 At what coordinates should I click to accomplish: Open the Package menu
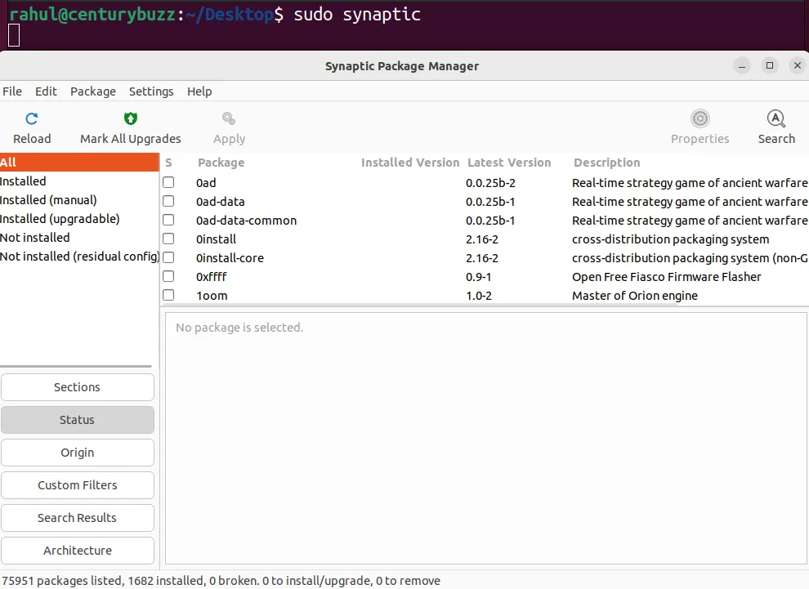(x=93, y=91)
